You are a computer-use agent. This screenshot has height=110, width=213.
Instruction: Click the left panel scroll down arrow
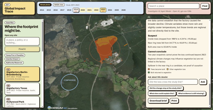(x=43, y=107)
